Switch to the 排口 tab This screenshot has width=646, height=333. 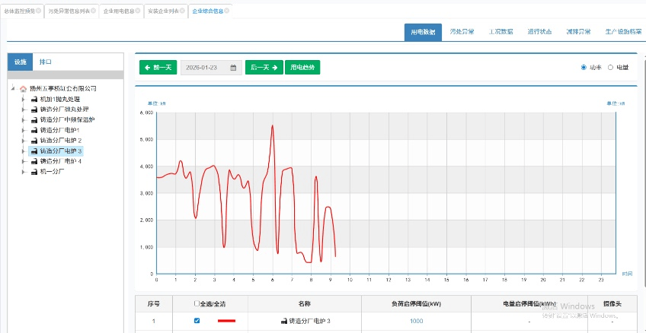[x=46, y=62]
